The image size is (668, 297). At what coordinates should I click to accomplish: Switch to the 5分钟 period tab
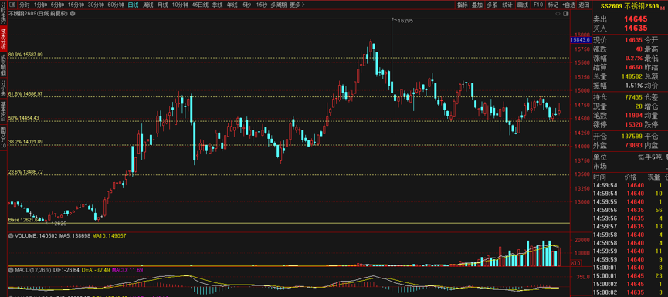(57, 5)
